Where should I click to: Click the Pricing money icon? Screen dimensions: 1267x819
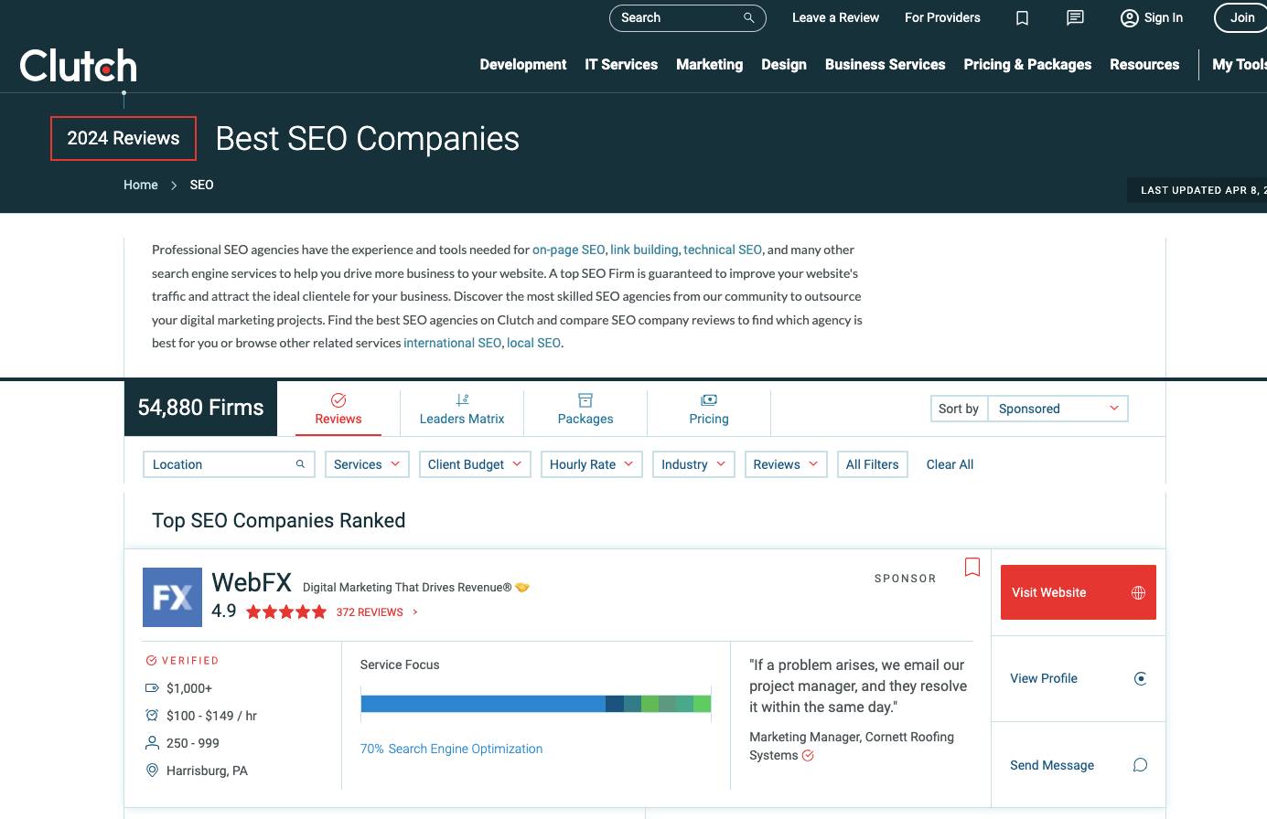[x=709, y=400]
